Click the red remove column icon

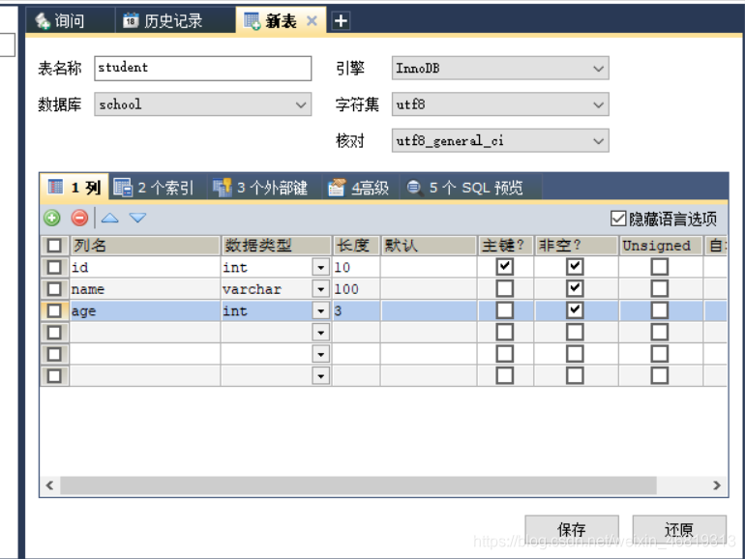79,218
